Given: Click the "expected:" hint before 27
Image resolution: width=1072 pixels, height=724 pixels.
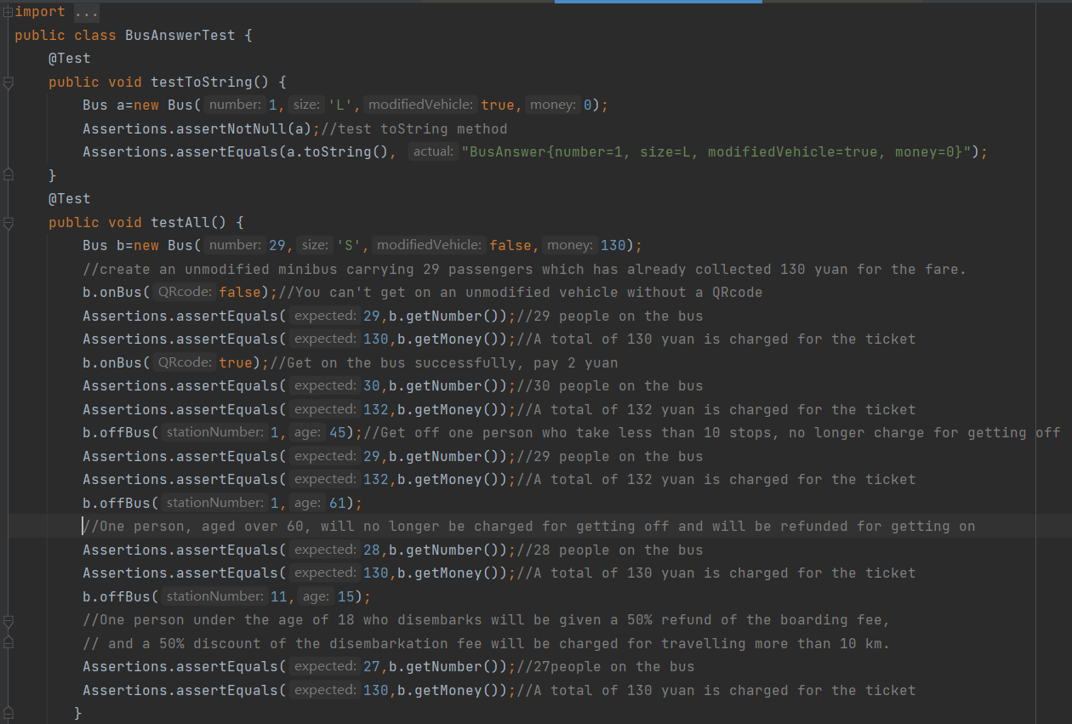Looking at the screenshot, I should [325, 667].
